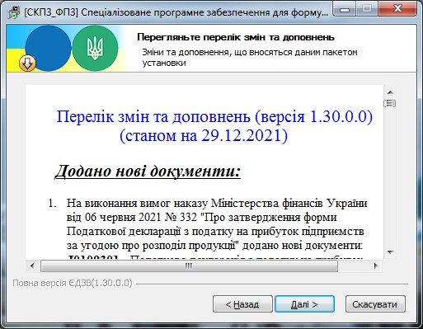Image resolution: width=423 pixels, height=329 pixels.
Task: Click the Перегляньте перелік змін та доповнень header
Action: (236, 37)
